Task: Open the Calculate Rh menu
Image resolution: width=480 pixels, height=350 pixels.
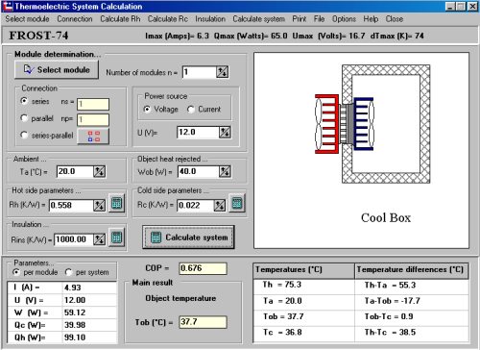Action: pyautogui.click(x=120, y=19)
